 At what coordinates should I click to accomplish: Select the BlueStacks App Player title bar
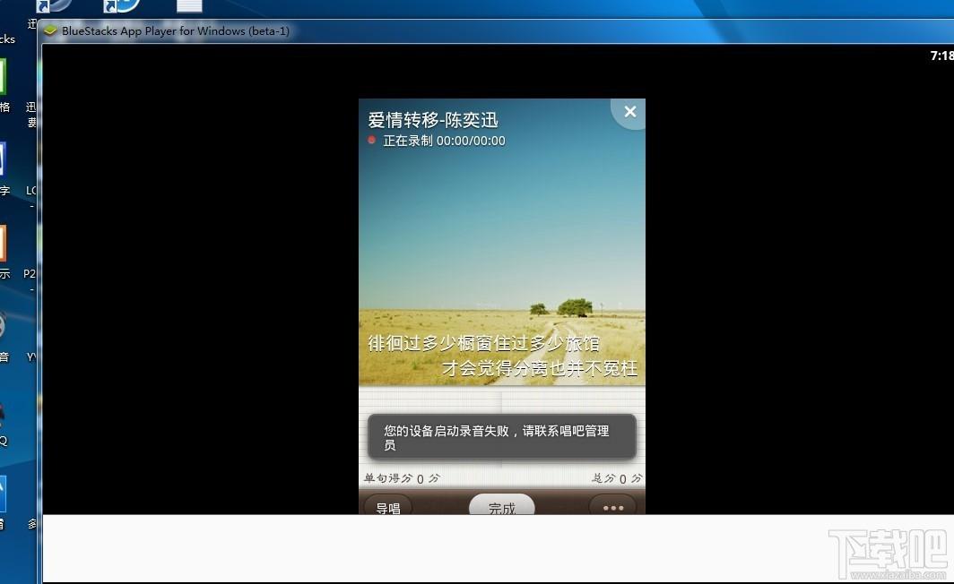point(269,30)
